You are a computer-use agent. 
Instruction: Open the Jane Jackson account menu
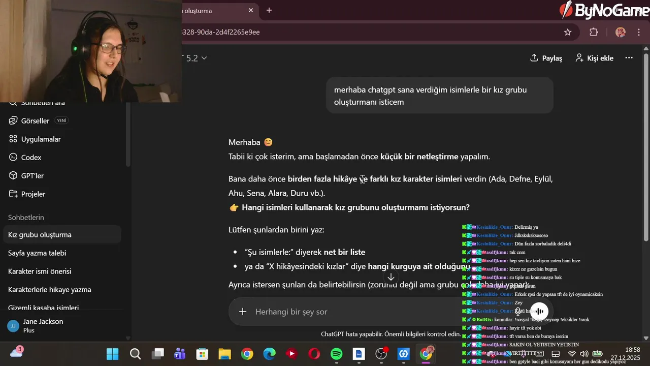point(62,325)
